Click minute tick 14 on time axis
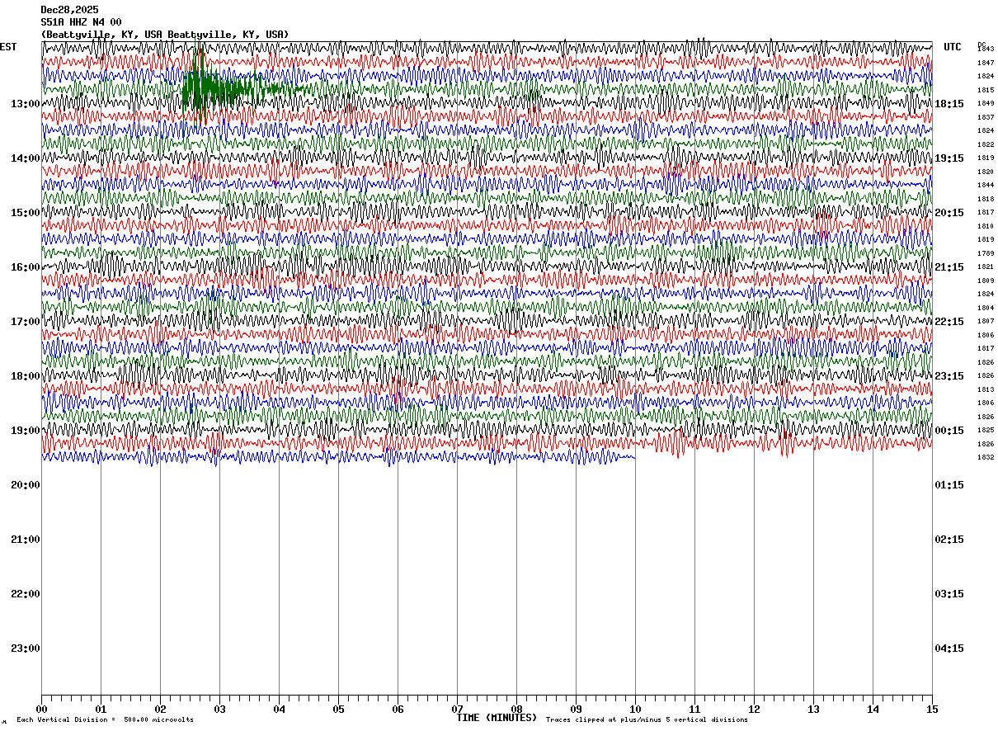This screenshot has height=731, width=998. 873,709
